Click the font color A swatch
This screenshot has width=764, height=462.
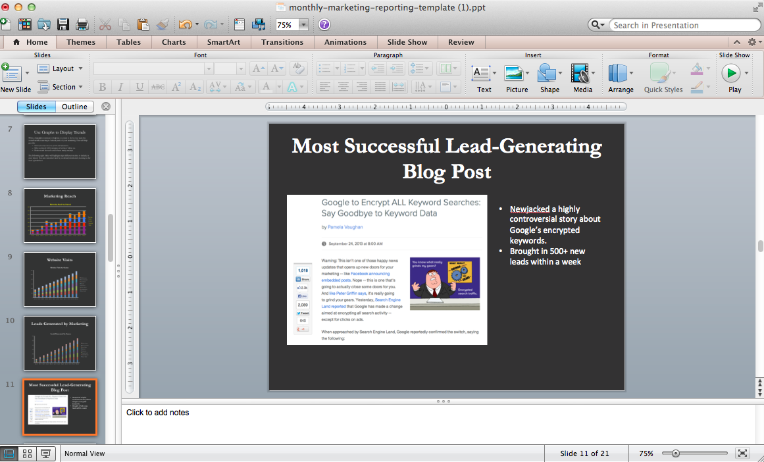click(266, 88)
